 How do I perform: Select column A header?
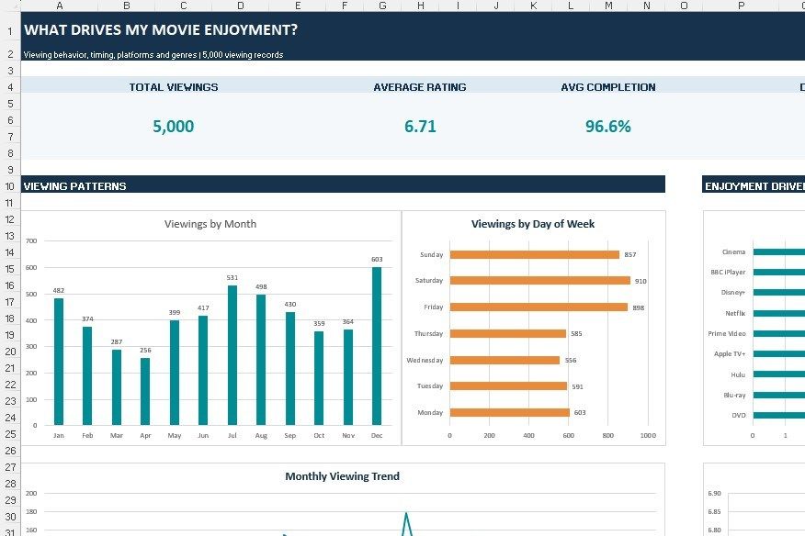[x=59, y=6]
